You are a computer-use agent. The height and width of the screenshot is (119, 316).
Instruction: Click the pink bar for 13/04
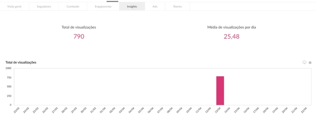pos(220,91)
